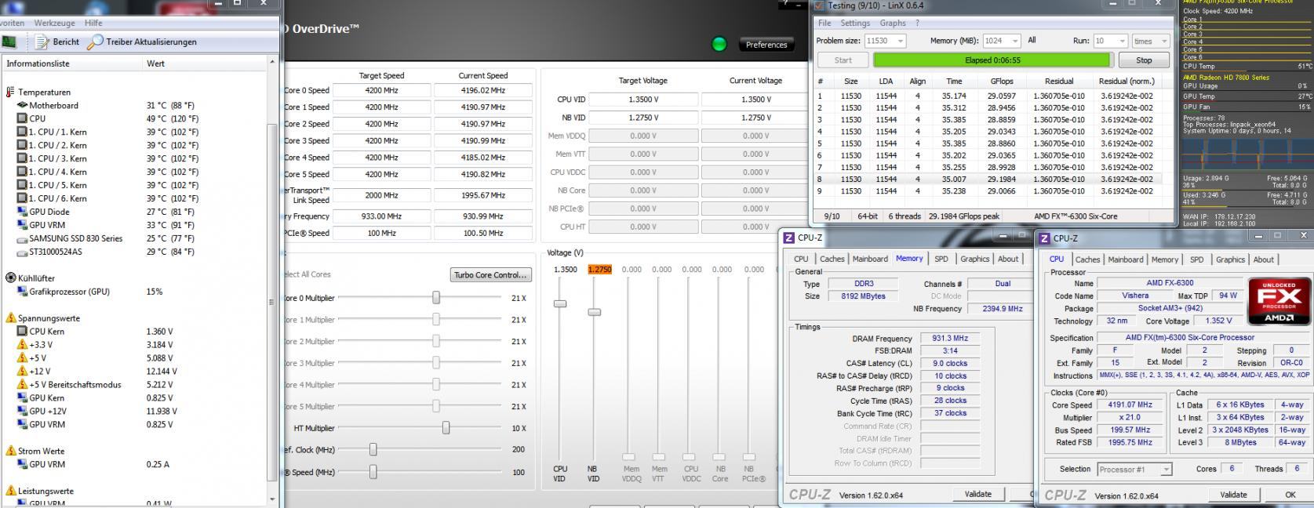The width and height of the screenshot is (1314, 508).
Task: Click the '29.1984 GFlops peak' status entry
Action: pos(964,216)
